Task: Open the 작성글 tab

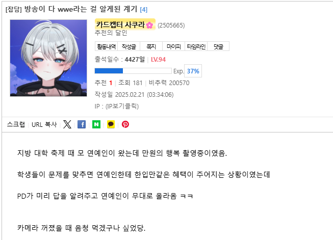Action: [x=129, y=46]
